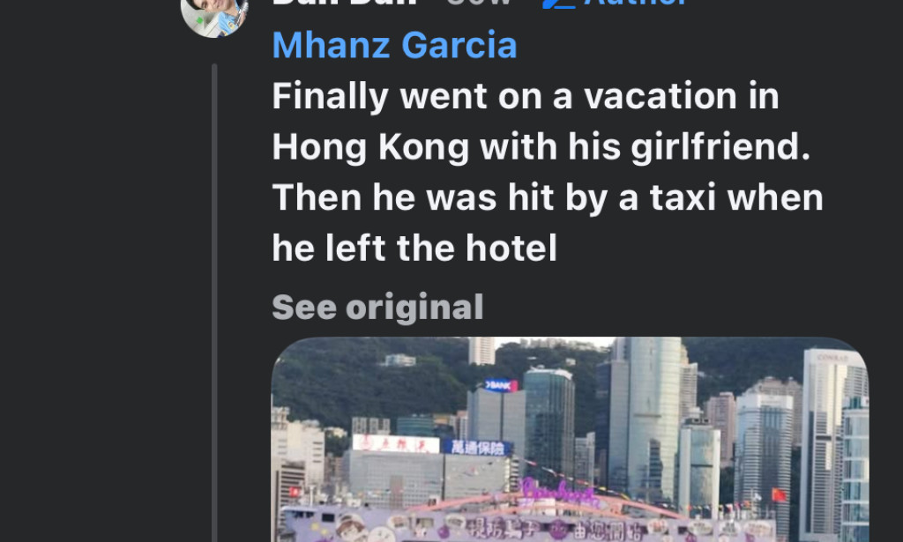
Task: Open the attached Hong Kong skyline photo
Action: (x=570, y=440)
